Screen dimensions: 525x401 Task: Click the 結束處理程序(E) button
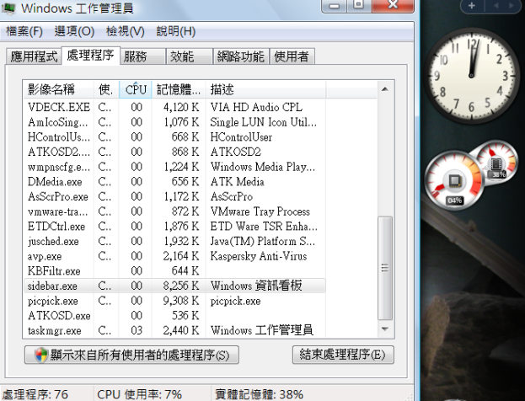coord(343,355)
